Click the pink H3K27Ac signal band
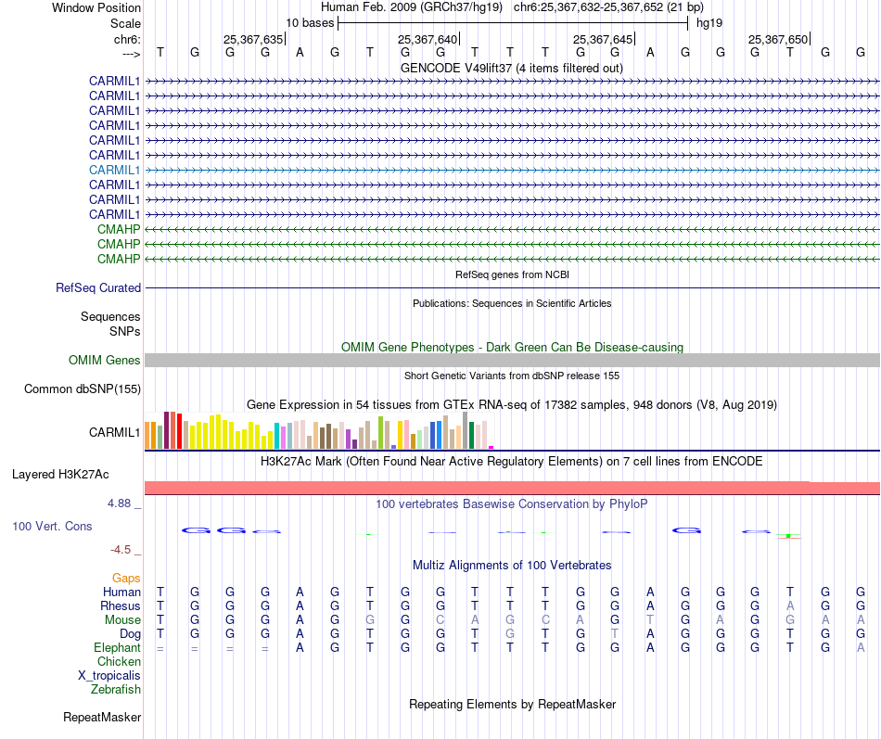Screen dimensions: 881x739 tap(512, 488)
